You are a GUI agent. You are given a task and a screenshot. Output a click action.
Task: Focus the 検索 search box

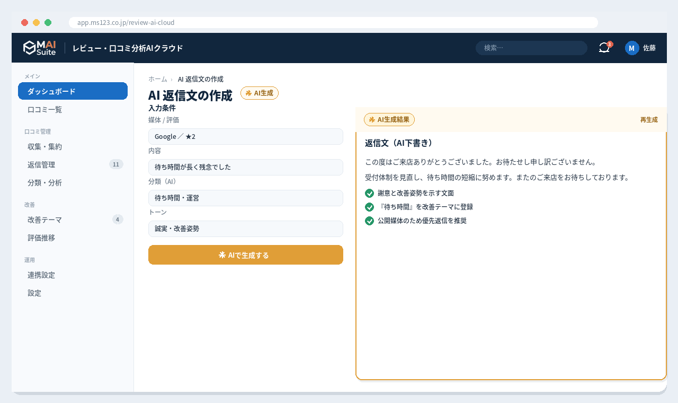point(531,48)
